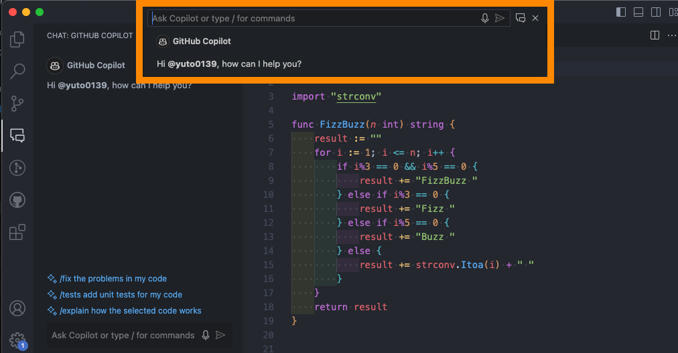This screenshot has width=678, height=353.
Task: Click '/tests add unit tests for my code'
Action: pos(121,295)
